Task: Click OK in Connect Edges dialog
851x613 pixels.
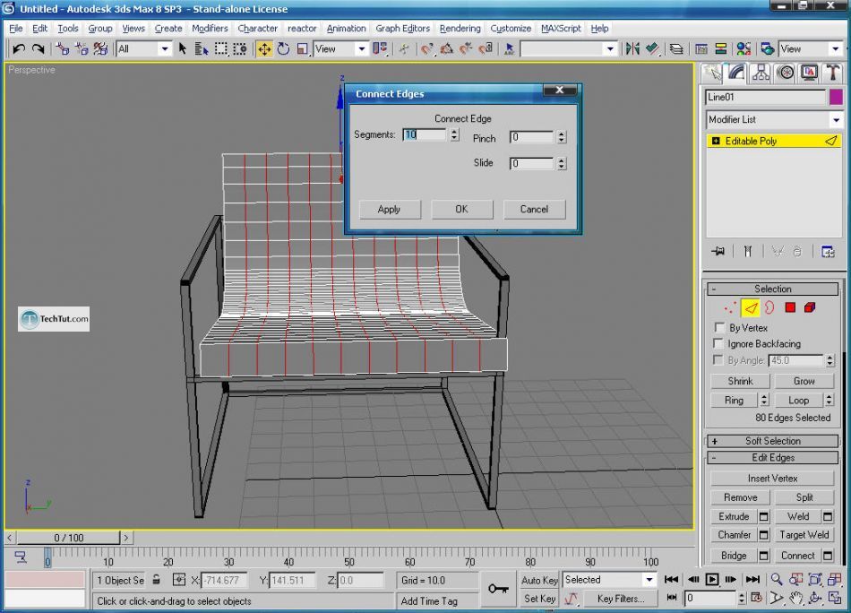Action: click(462, 209)
